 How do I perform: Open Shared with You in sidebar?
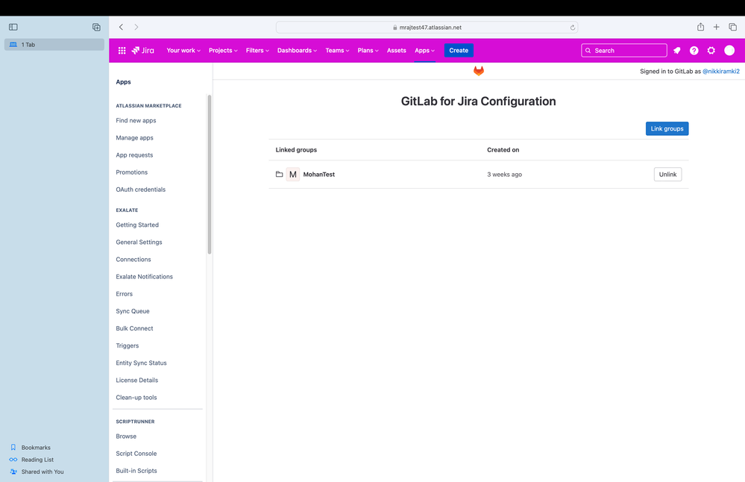[37, 472]
